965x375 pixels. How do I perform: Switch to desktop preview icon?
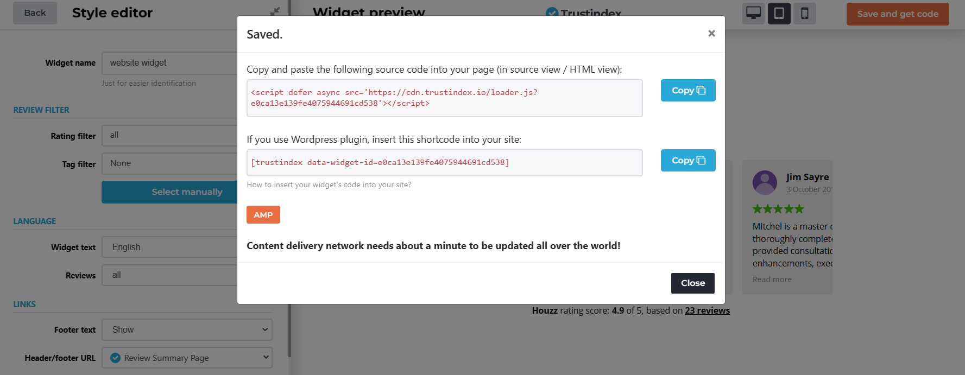pos(753,14)
